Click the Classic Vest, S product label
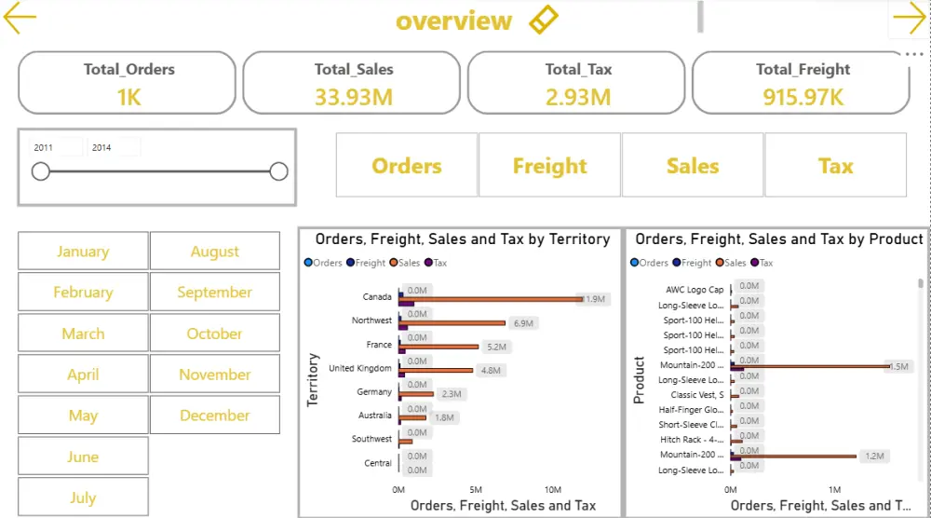Viewport: 931px width, 518px height. point(697,394)
